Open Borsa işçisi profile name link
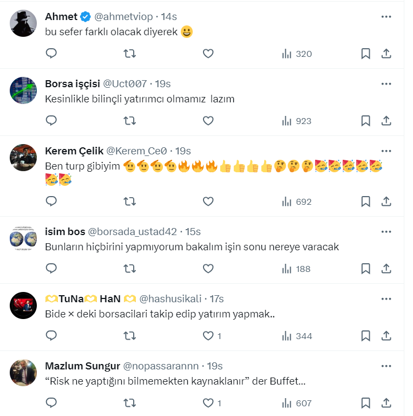Image resolution: width=413 pixels, height=416 pixels. click(x=73, y=84)
